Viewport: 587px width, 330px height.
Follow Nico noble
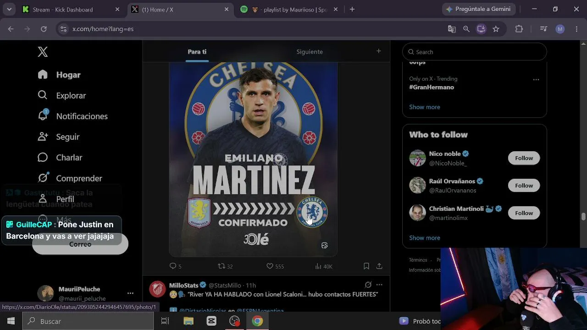pyautogui.click(x=524, y=158)
